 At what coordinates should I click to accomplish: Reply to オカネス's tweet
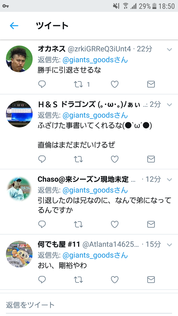click(x=42, y=84)
